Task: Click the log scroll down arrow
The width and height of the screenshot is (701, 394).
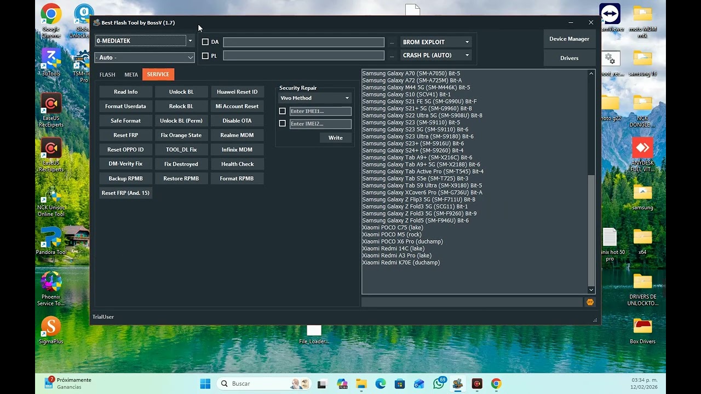Action: pyautogui.click(x=591, y=290)
